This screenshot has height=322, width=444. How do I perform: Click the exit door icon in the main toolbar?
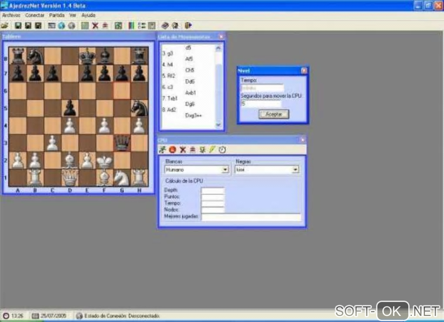click(188, 26)
